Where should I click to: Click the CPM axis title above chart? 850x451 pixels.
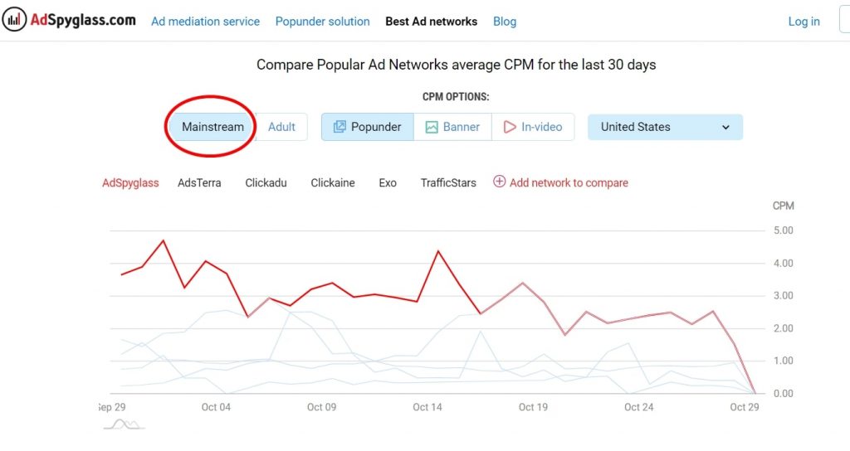coord(784,206)
